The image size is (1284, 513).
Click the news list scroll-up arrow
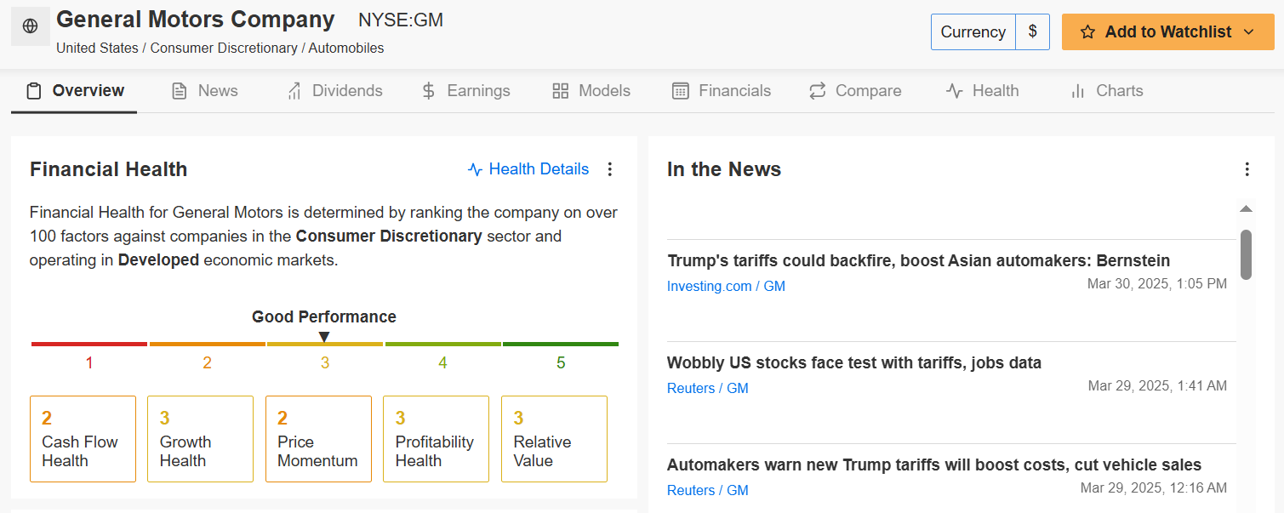[1246, 209]
